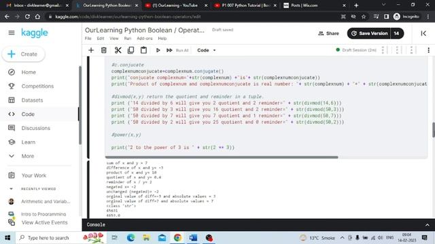Viewport: 435px width, 244px height.
Task: Open Intro to Programming recent item
Action: tap(43, 214)
